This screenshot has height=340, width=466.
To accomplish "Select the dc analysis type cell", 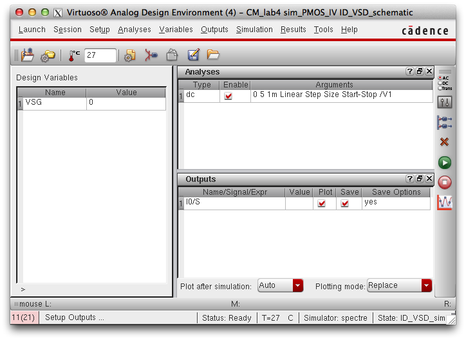I will point(202,96).
